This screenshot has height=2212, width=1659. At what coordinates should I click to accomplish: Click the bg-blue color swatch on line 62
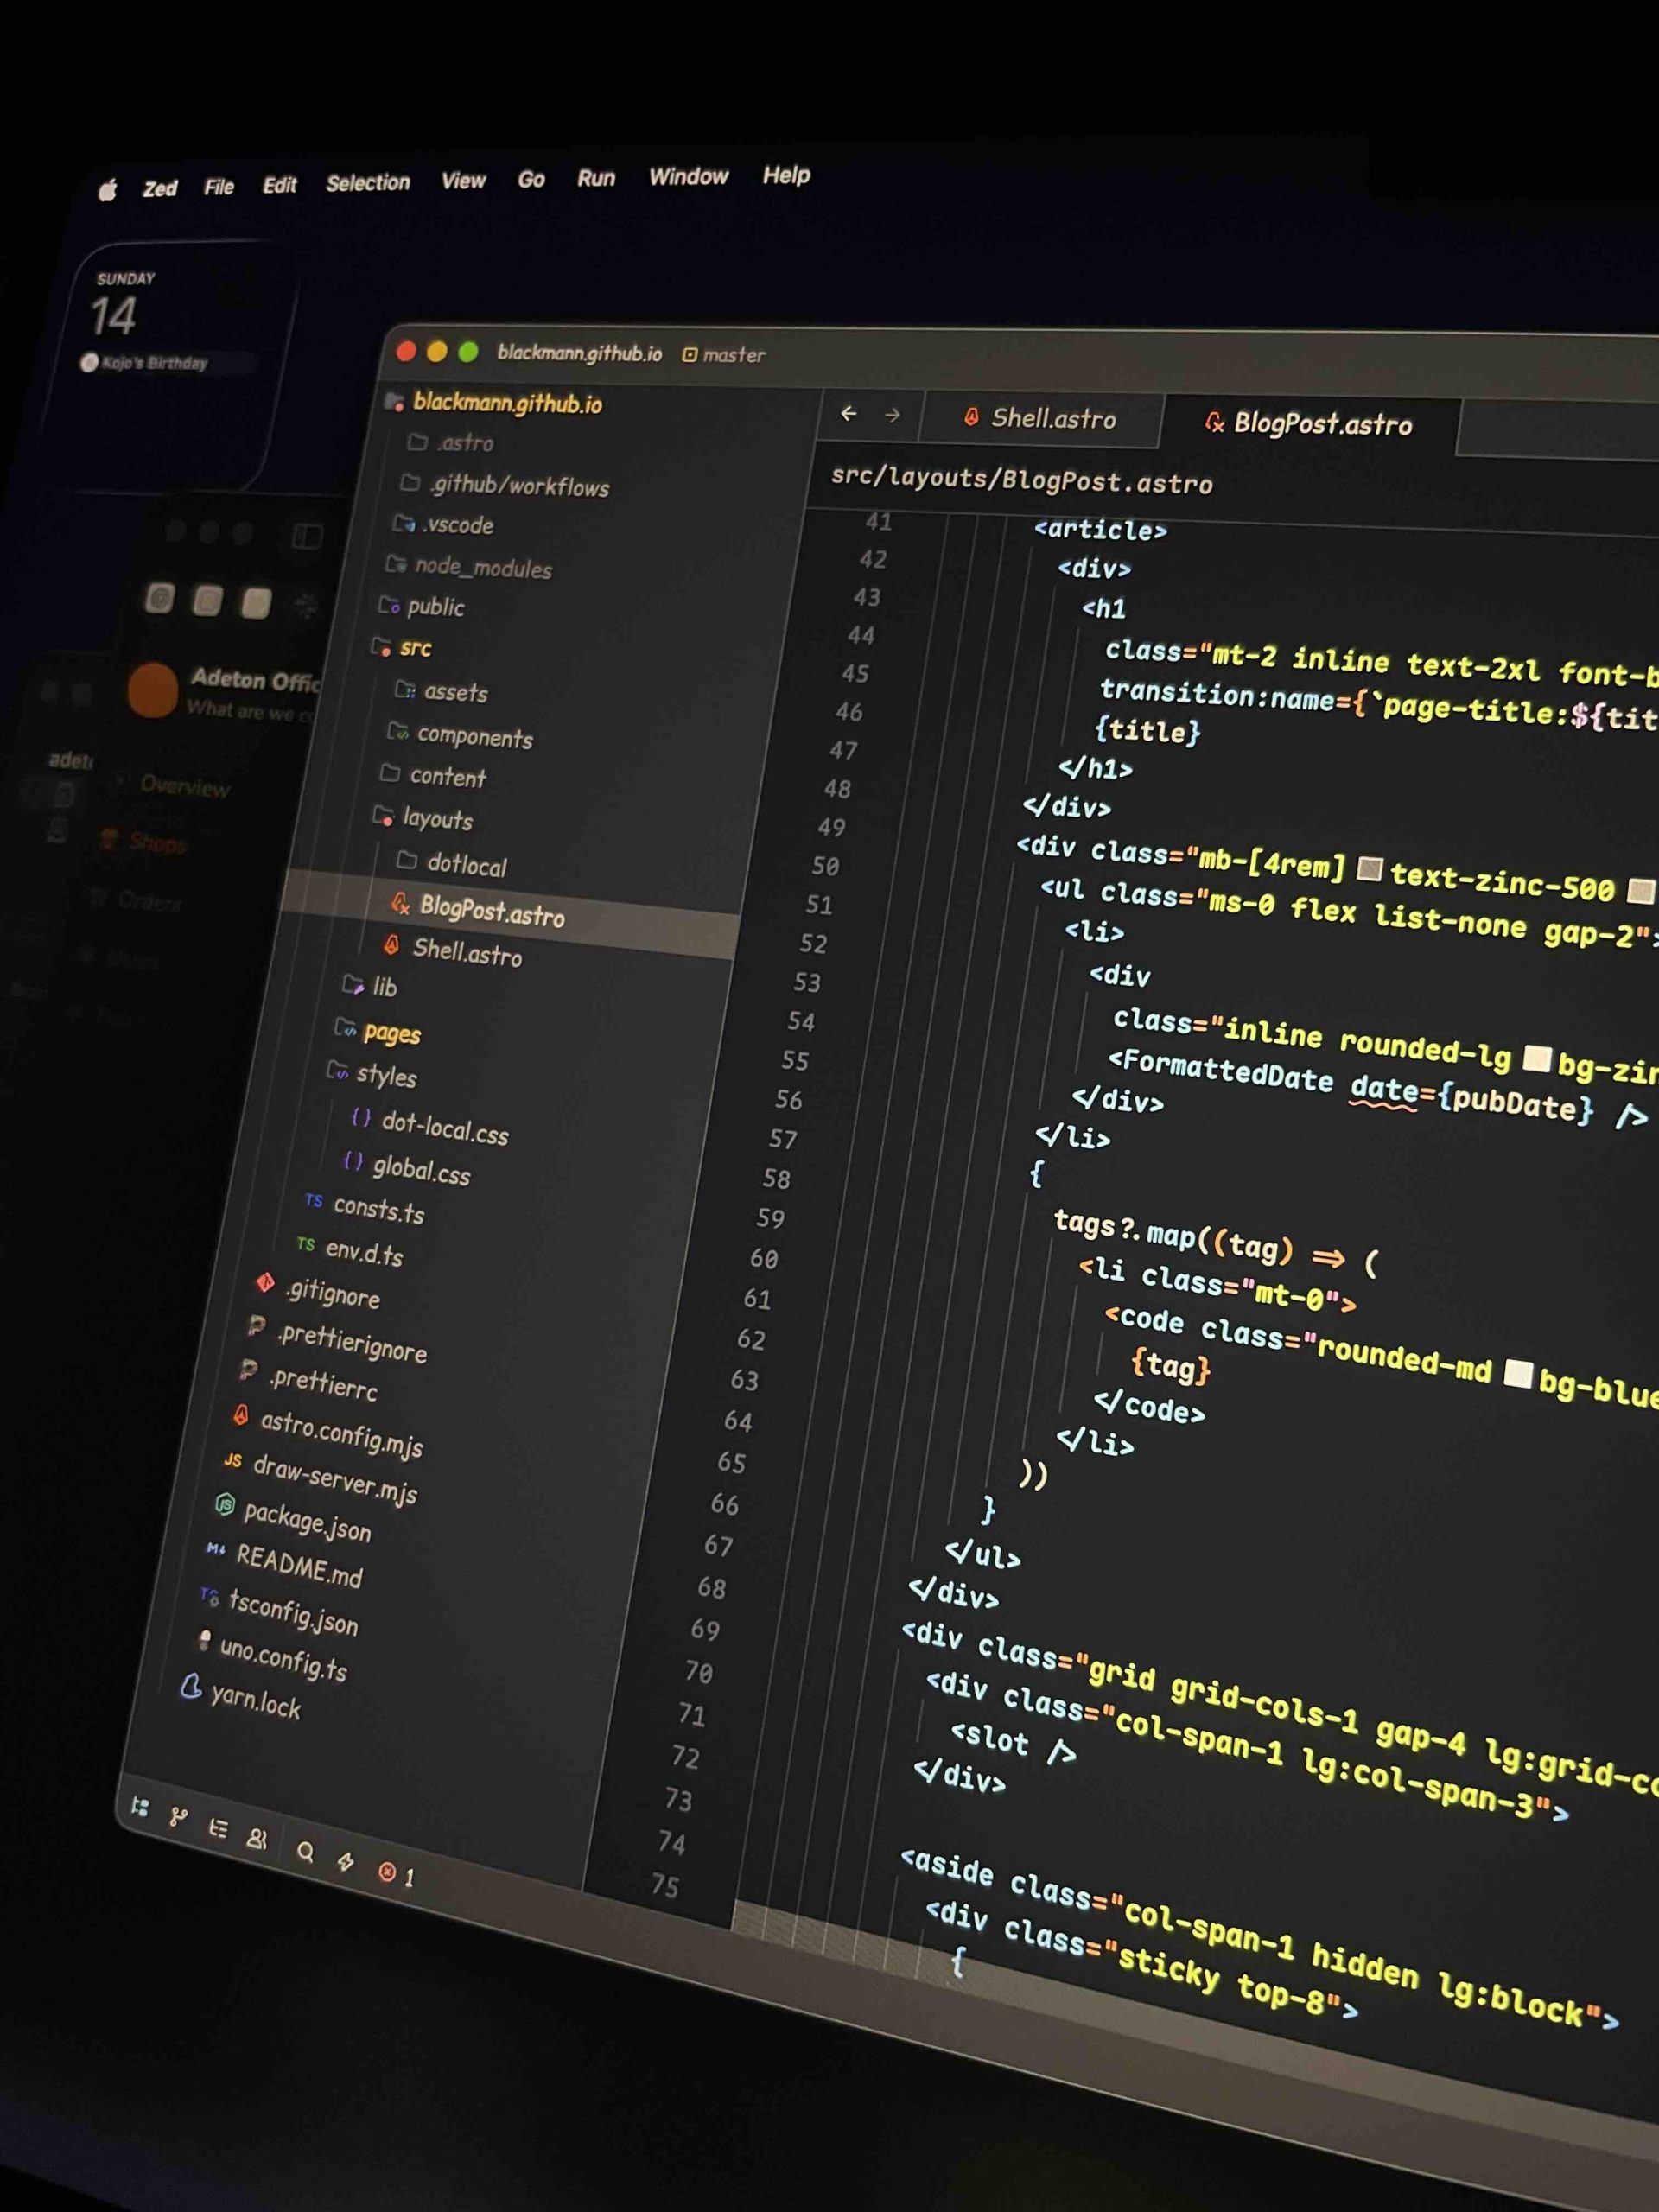pyautogui.click(x=1517, y=1374)
